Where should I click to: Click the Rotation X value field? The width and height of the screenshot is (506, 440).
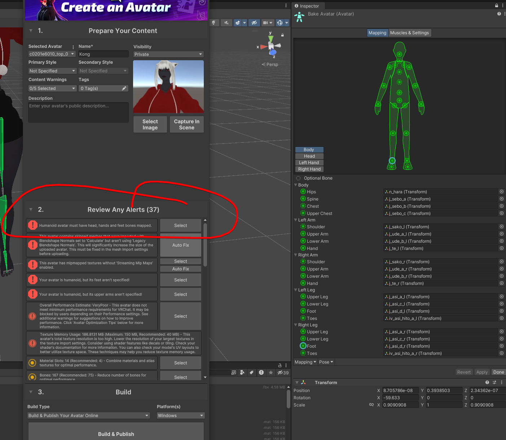coord(400,398)
